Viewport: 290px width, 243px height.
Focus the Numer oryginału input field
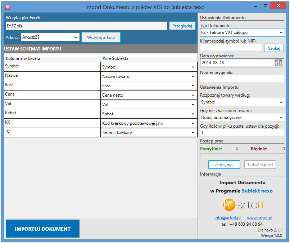pos(242,79)
